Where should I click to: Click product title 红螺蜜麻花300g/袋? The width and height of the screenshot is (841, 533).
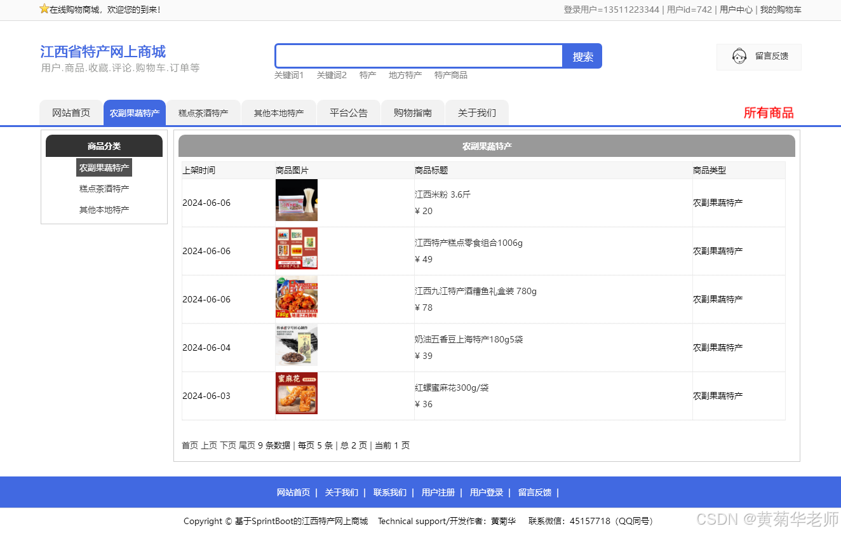pos(452,388)
